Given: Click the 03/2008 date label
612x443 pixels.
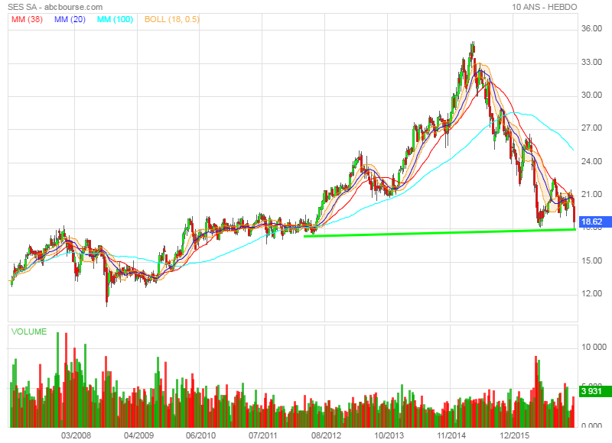Looking at the screenshot, I should pyautogui.click(x=76, y=435).
